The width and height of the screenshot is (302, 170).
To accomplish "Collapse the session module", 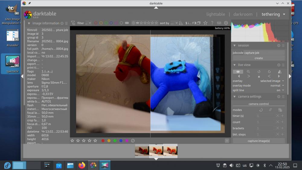I will [234, 45].
